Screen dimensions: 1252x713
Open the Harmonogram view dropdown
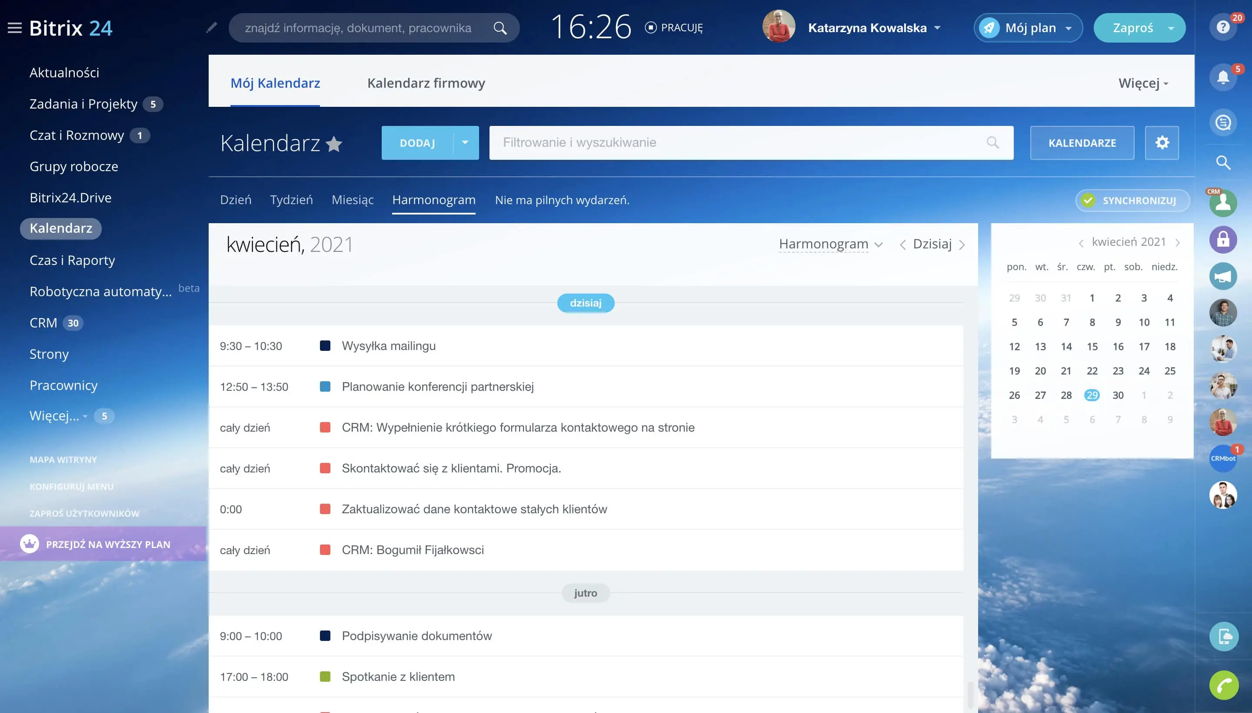[x=830, y=244]
